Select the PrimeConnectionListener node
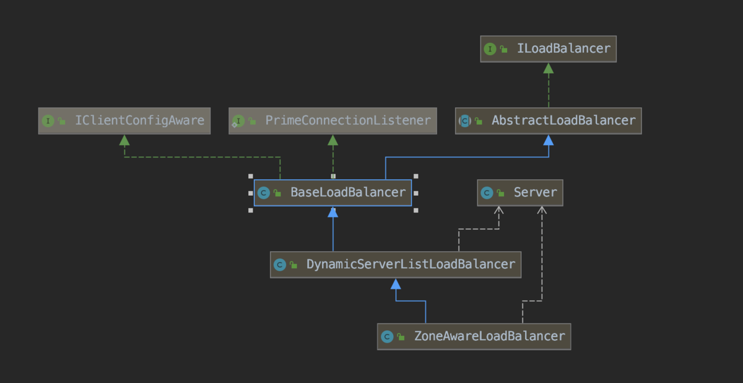The width and height of the screenshot is (743, 383). click(x=333, y=121)
